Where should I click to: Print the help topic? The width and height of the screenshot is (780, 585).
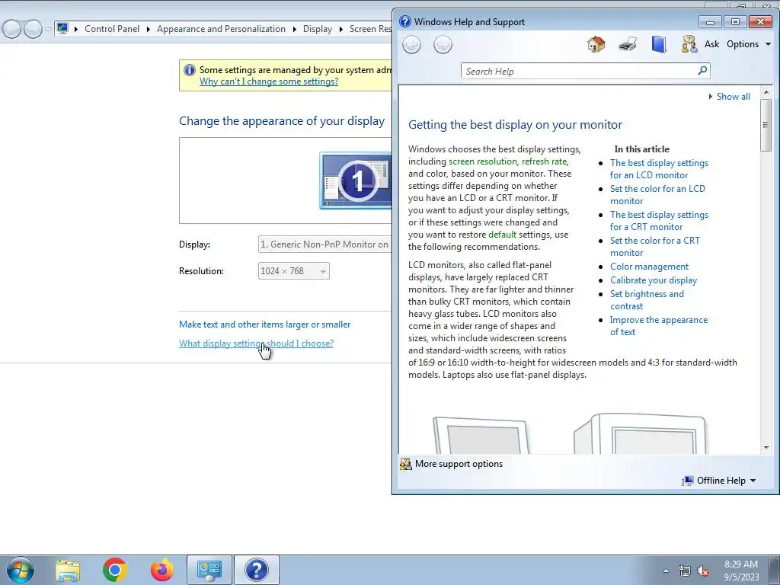tap(628, 44)
